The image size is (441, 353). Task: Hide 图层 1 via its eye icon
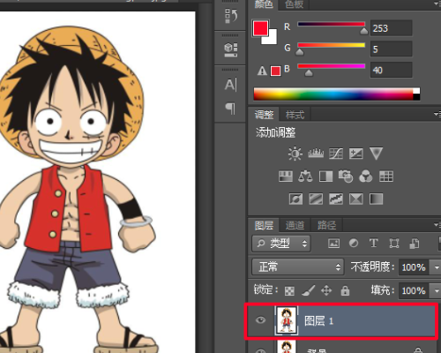point(260,320)
